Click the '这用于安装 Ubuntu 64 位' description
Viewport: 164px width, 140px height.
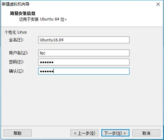43,19
